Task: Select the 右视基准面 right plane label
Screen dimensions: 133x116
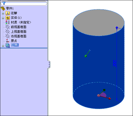Action: tap(19, 36)
